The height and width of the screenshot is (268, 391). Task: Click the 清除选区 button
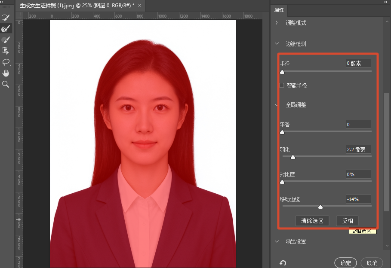pyautogui.click(x=312, y=221)
